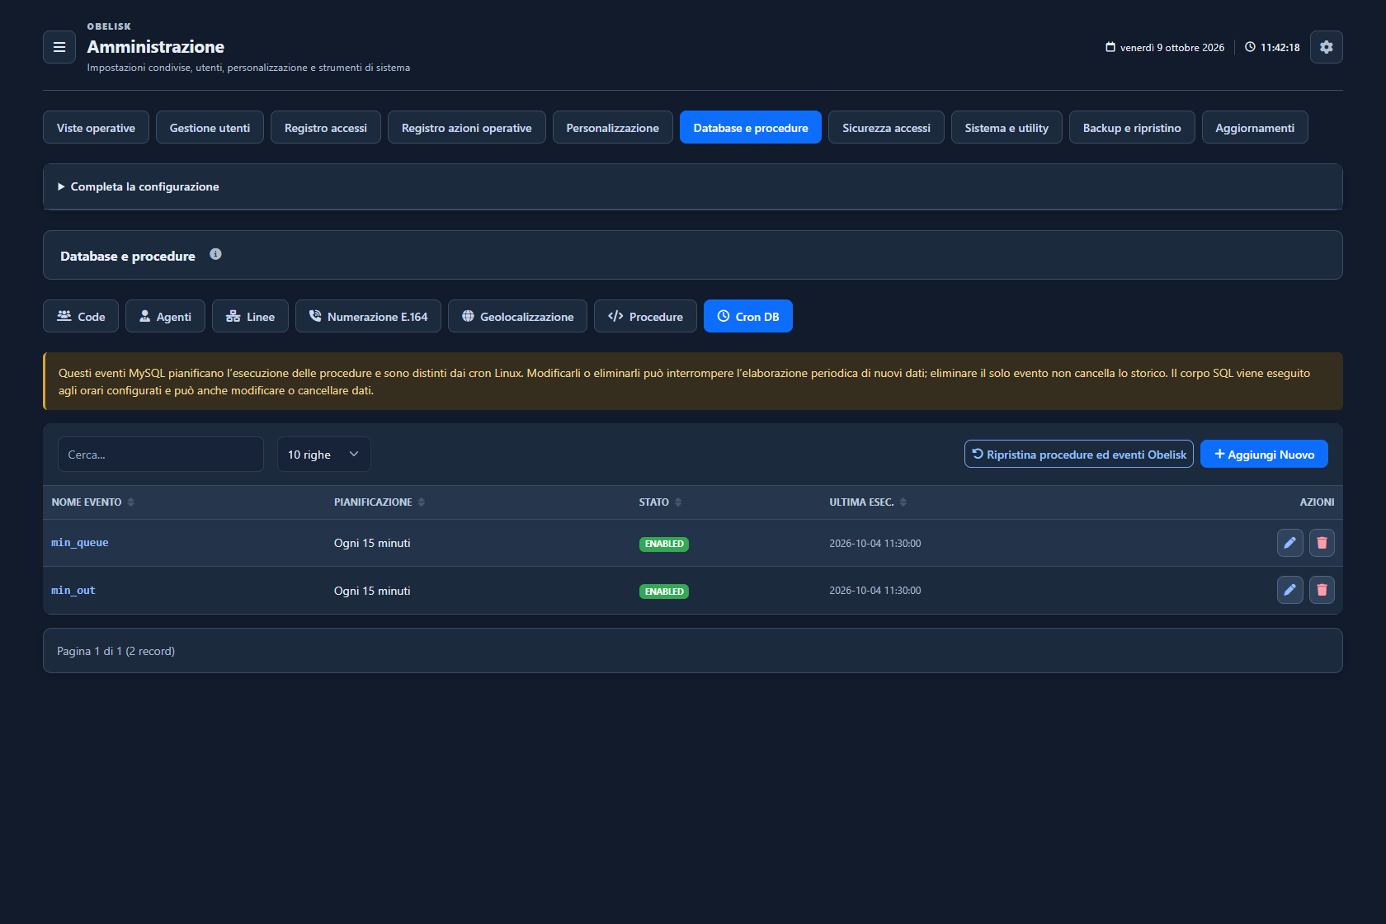This screenshot has width=1386, height=924.
Task: Open the Procedure sub-tab
Action: tap(645, 316)
